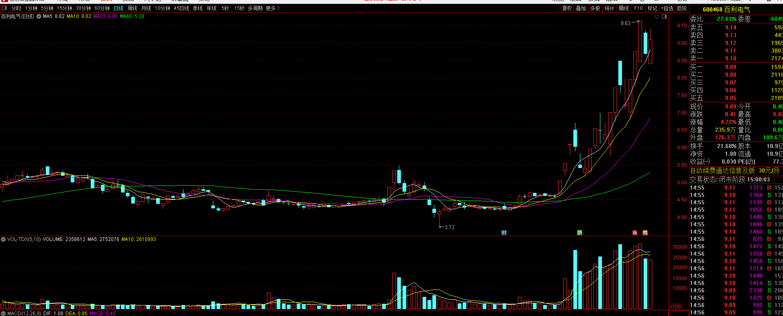The height and width of the screenshot is (316, 783).
Task: Click the 返回 back button
Action: coord(682,8)
